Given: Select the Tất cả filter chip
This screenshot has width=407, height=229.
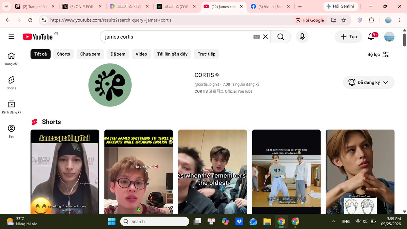Looking at the screenshot, I should click(x=40, y=54).
